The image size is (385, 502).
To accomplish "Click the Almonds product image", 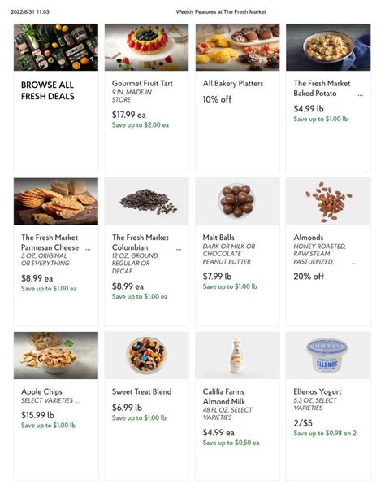I will click(328, 202).
